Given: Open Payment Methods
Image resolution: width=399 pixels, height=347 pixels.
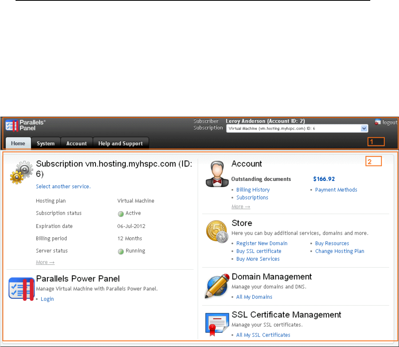Looking at the screenshot, I should click(x=336, y=190).
